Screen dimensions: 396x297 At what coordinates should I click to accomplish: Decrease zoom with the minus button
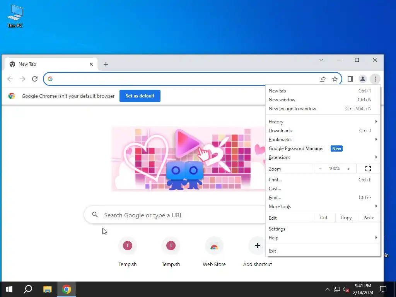pos(320,169)
